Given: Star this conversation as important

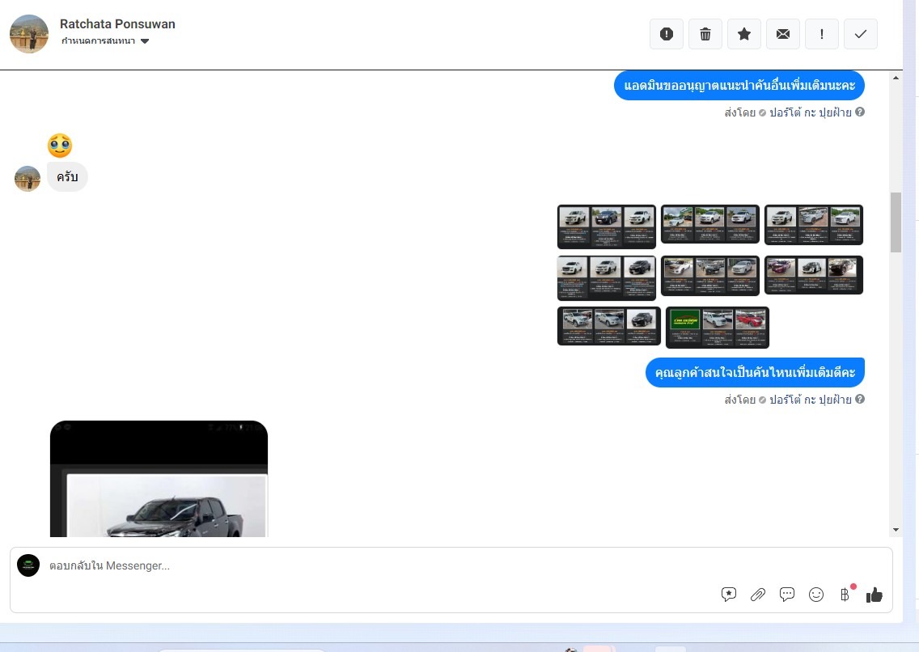Looking at the screenshot, I should click(744, 34).
